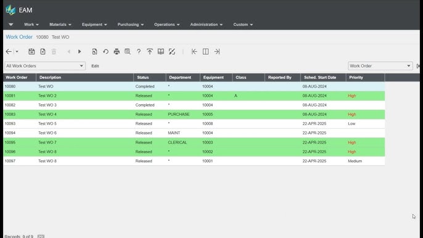Go to the next record arrow

point(80,52)
